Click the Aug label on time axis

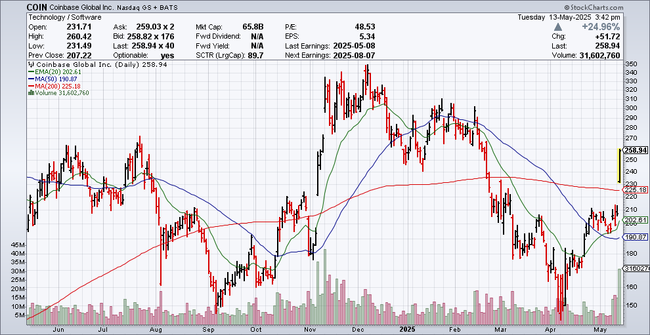pos(156,330)
